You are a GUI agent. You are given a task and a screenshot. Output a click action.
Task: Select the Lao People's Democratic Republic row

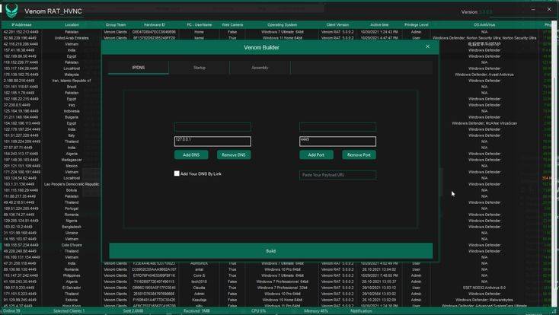pos(72,184)
